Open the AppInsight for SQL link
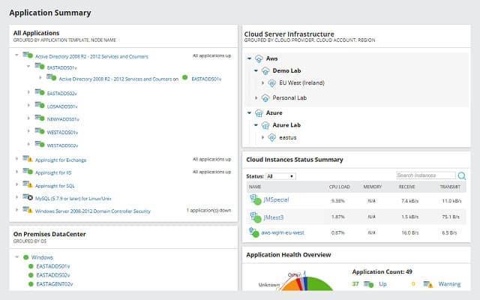Viewport: 480px width, 300px height. pos(55,186)
